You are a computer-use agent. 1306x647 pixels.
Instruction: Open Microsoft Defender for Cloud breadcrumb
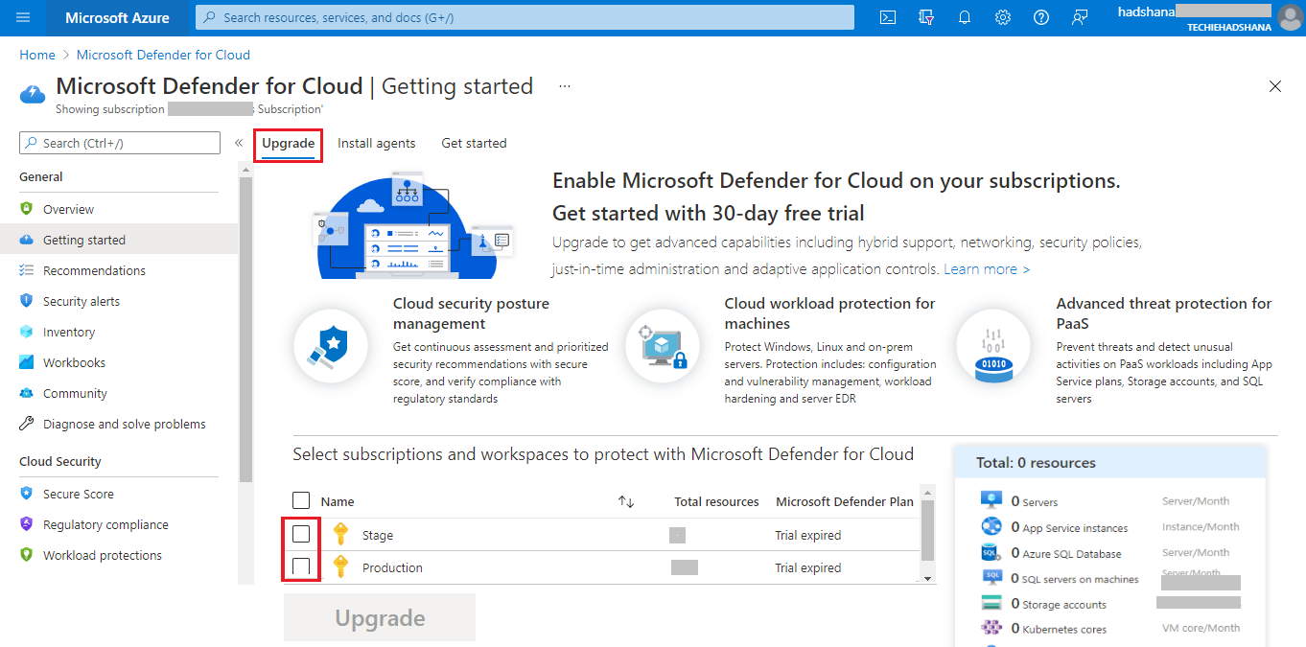pyautogui.click(x=163, y=55)
